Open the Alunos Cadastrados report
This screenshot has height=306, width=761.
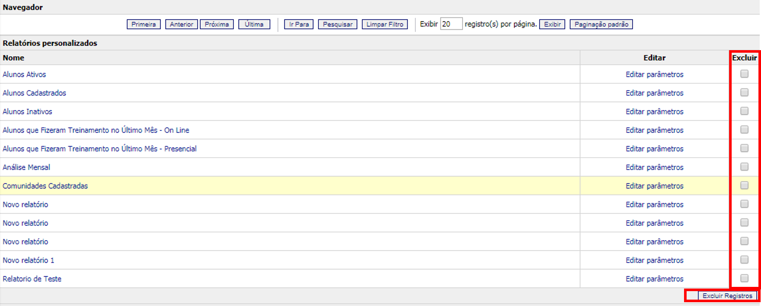[x=34, y=93]
